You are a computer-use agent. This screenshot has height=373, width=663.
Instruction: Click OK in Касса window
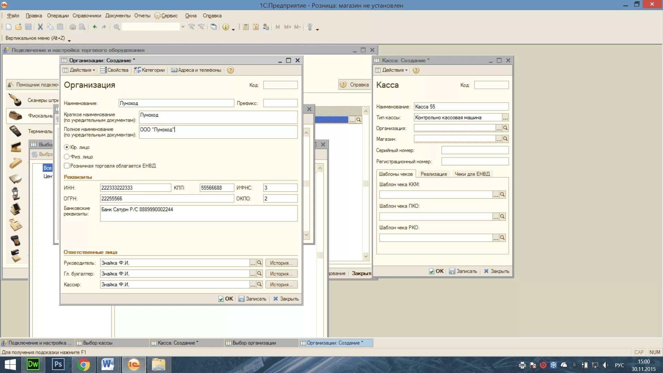[436, 271]
